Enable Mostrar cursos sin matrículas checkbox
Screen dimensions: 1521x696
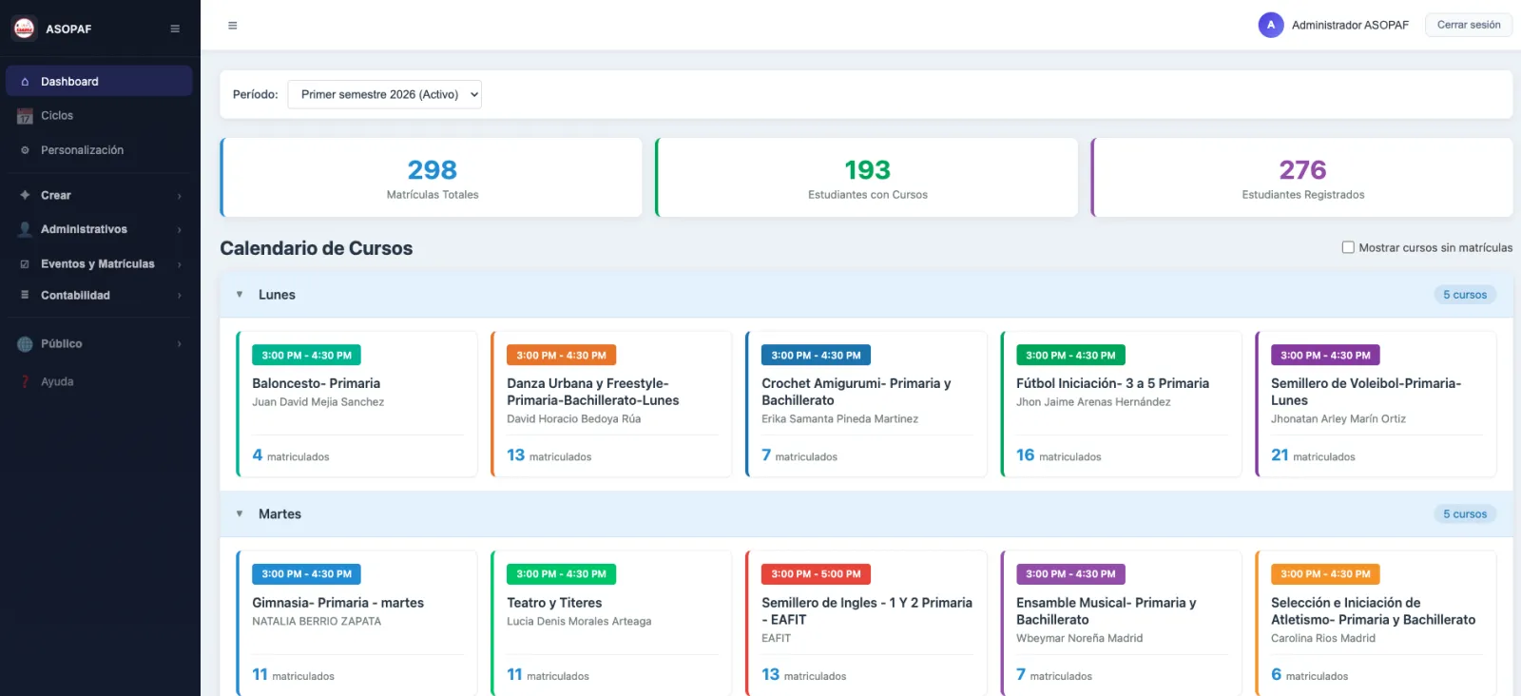tap(1348, 247)
